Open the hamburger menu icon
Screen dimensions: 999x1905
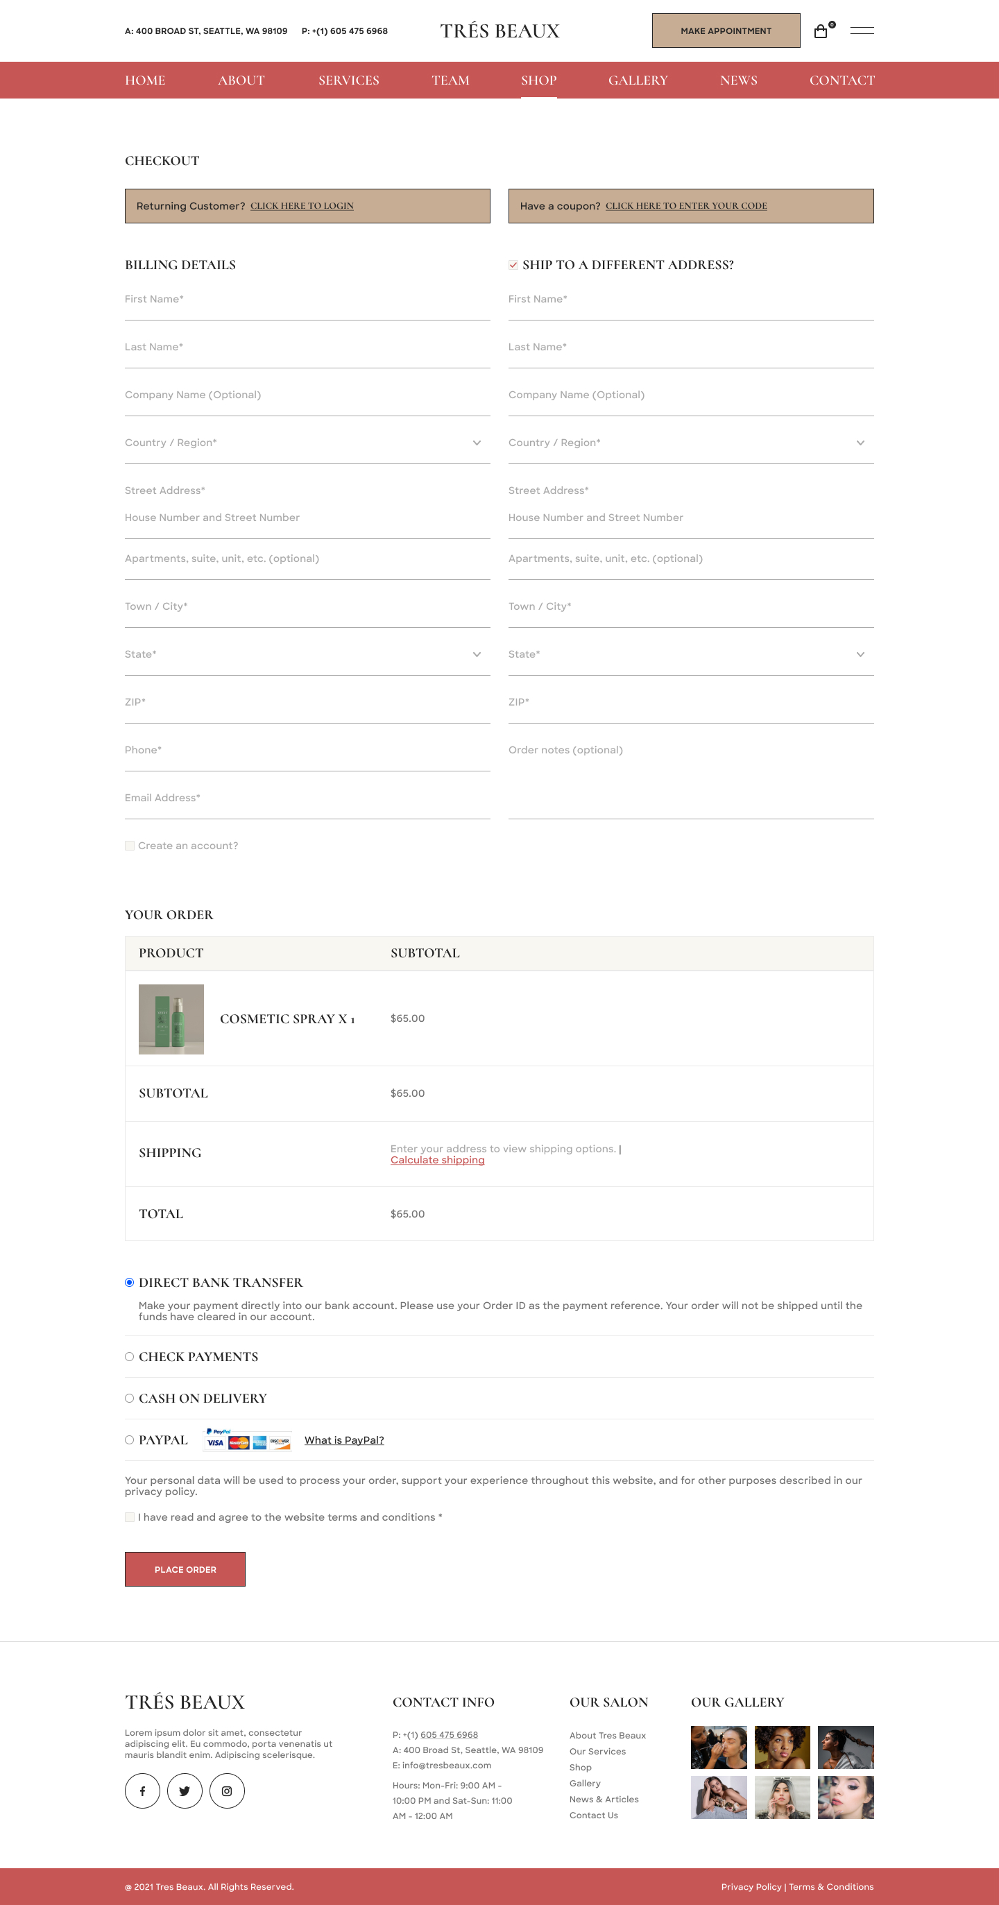[862, 31]
